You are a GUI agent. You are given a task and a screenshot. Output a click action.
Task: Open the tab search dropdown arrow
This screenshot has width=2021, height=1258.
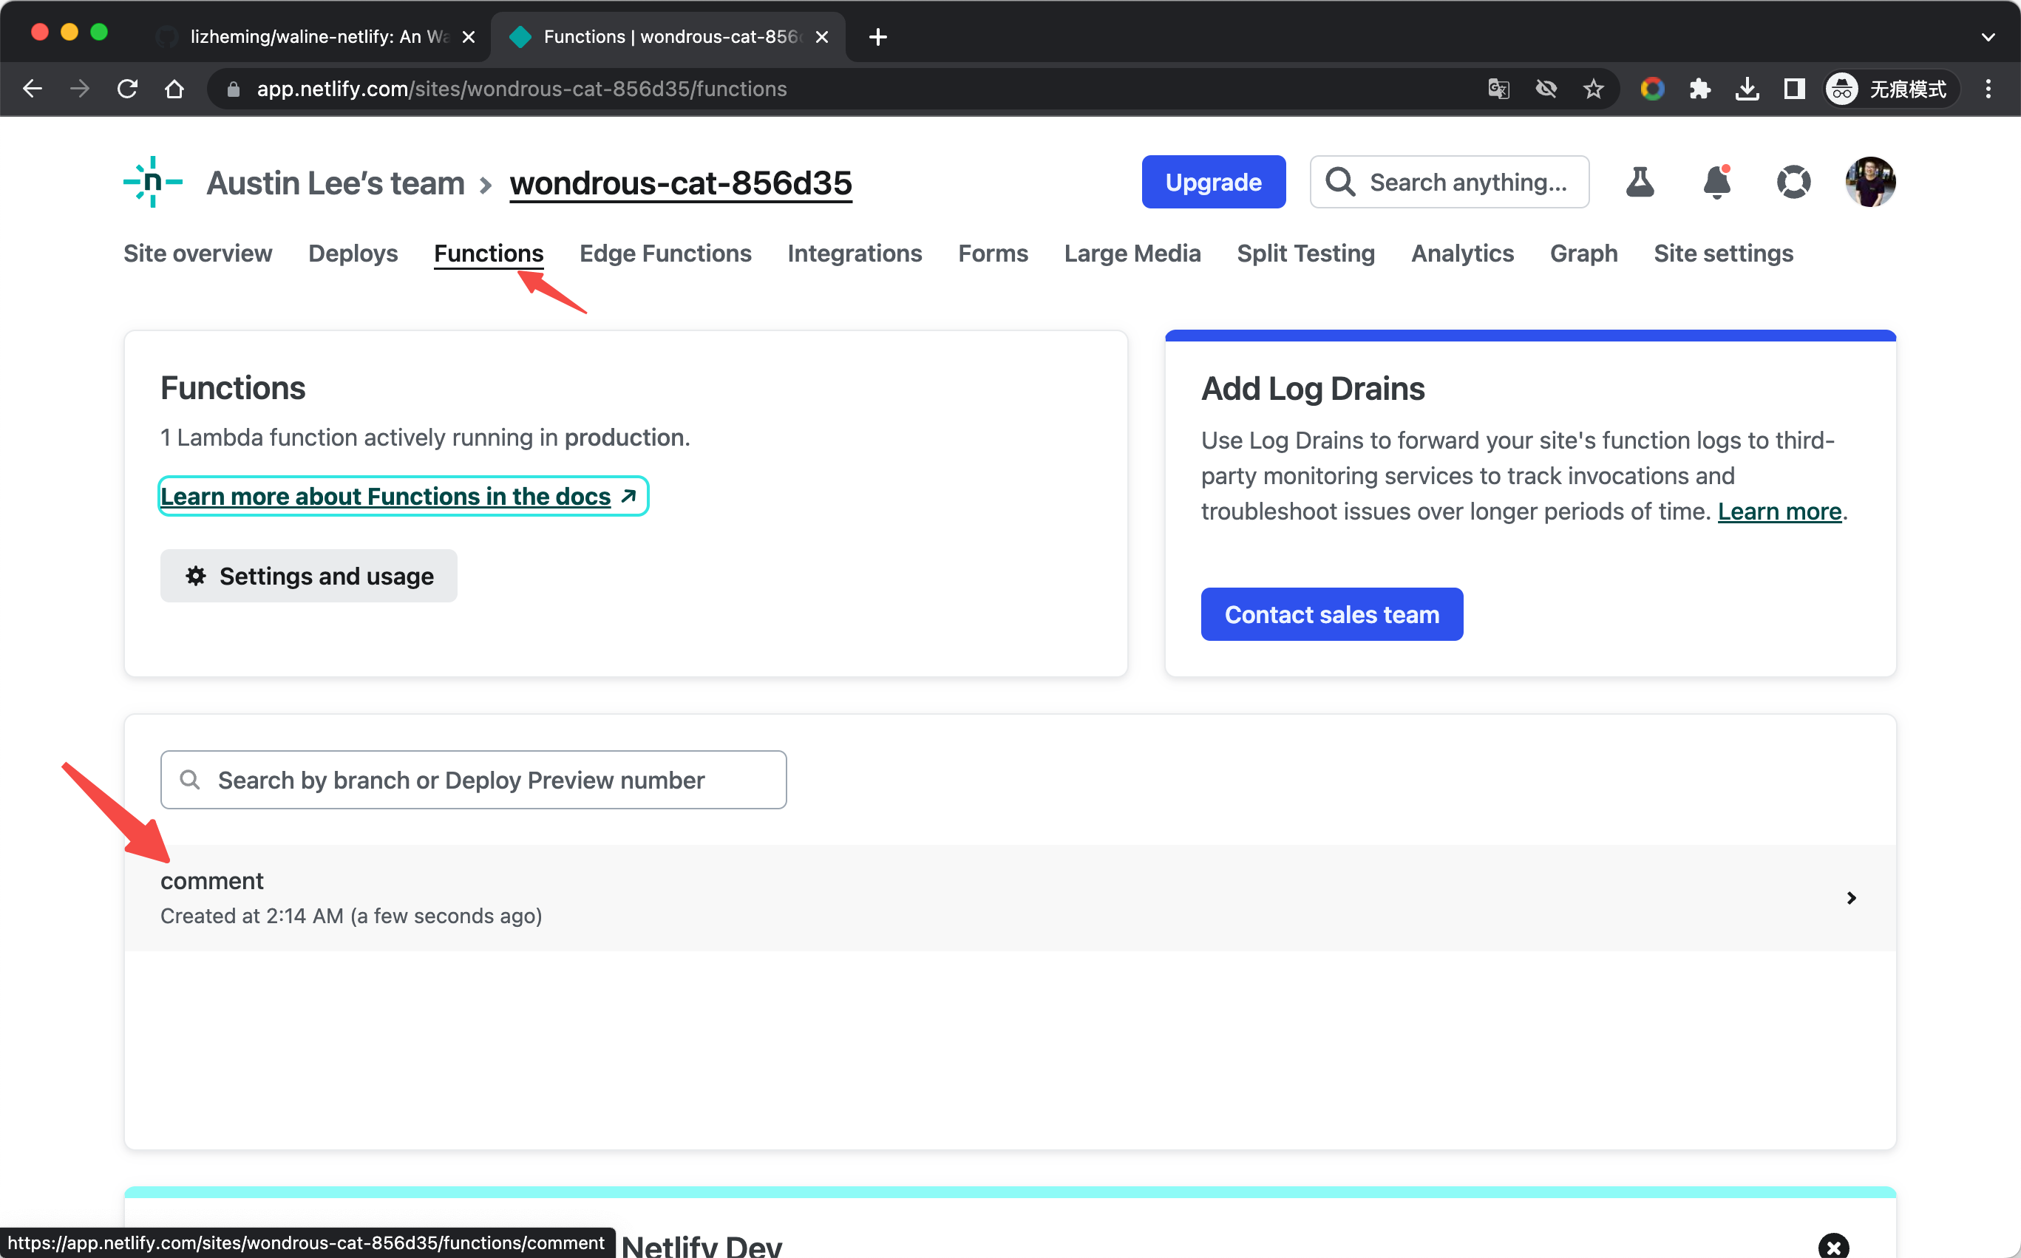[x=1989, y=37]
